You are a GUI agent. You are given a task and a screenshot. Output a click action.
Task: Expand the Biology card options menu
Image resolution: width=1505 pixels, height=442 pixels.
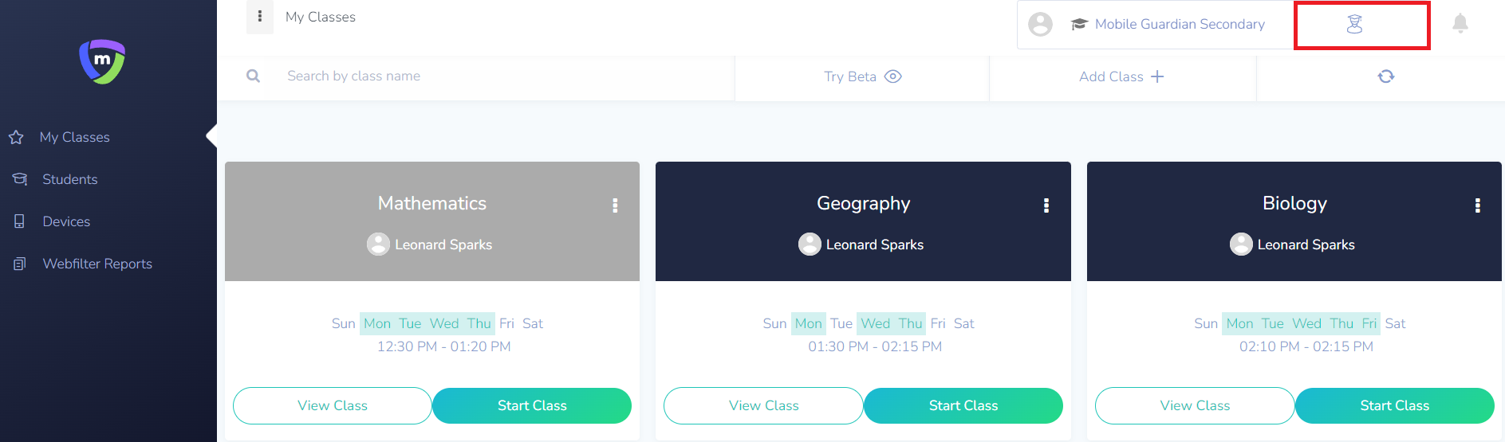point(1478,205)
